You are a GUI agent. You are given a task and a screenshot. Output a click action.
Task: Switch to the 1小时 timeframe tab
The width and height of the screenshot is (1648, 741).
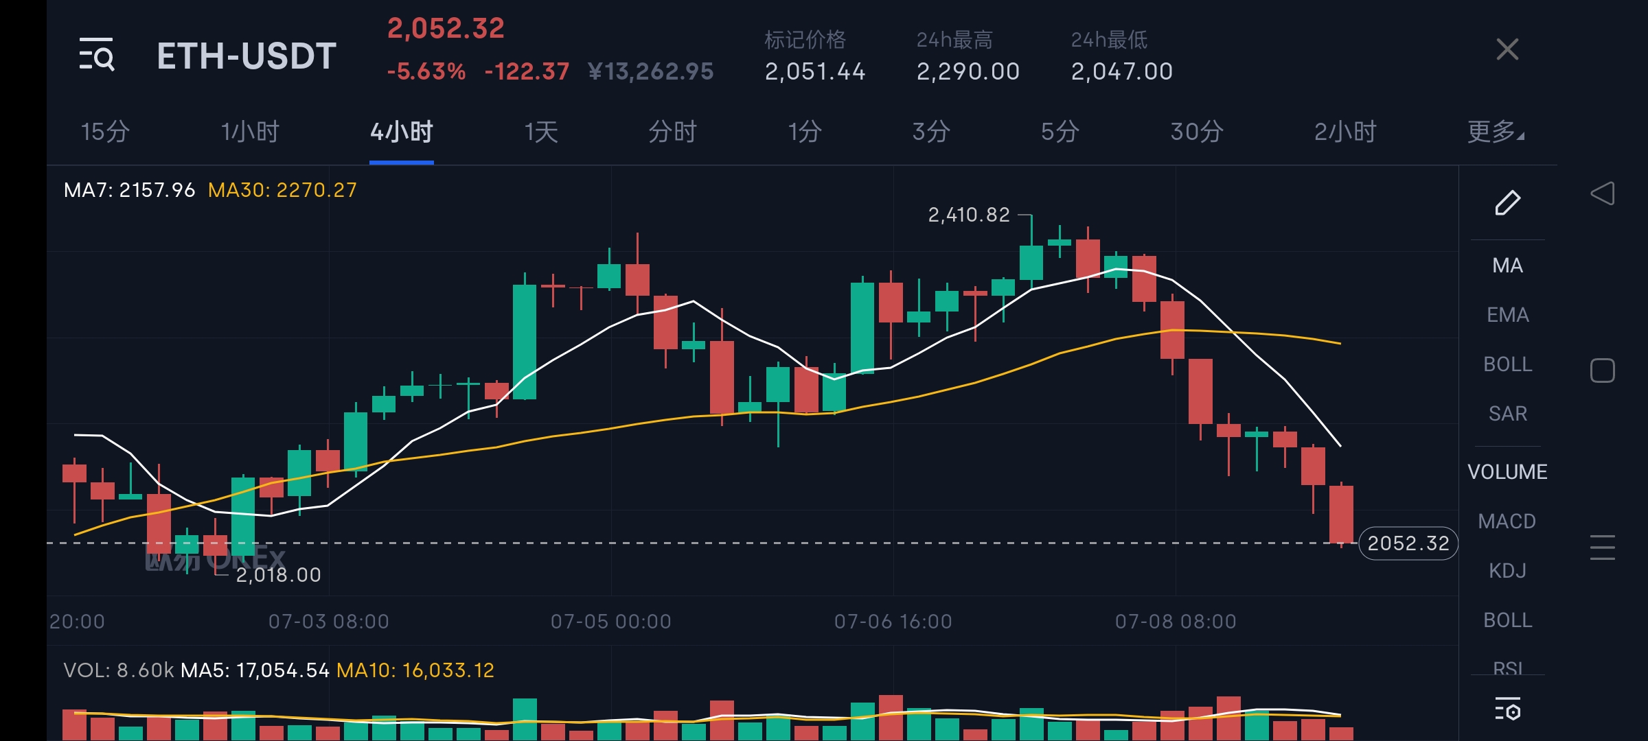[x=250, y=132]
